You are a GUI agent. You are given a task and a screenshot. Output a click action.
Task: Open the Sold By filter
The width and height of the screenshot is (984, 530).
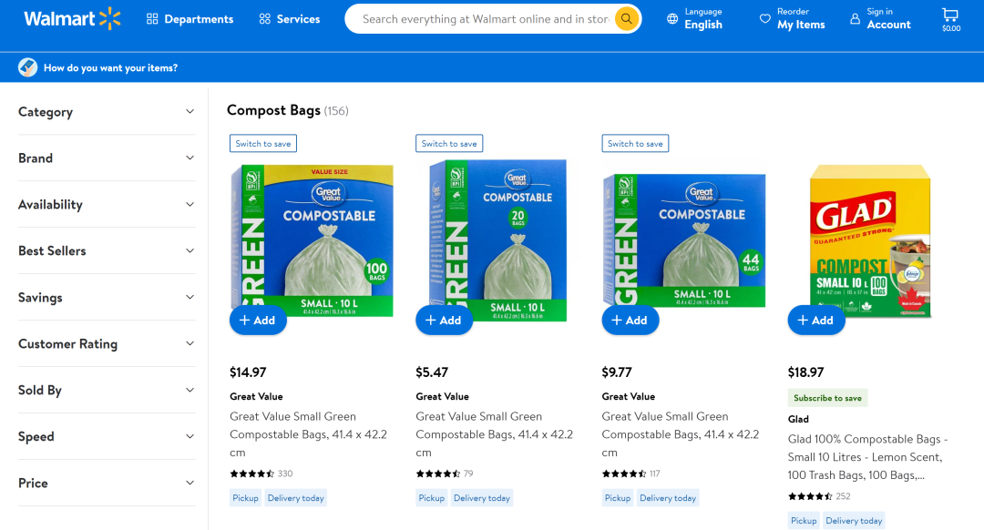pyautogui.click(x=190, y=391)
